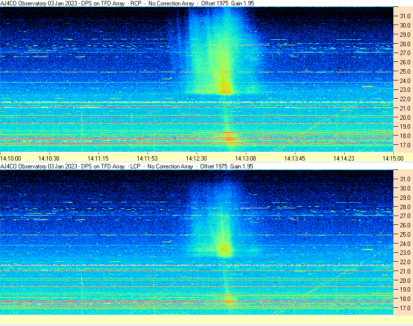The height and width of the screenshot is (326, 413).
Task: Click the 23.0 frequency label in RCP panel
Action: tap(405, 90)
